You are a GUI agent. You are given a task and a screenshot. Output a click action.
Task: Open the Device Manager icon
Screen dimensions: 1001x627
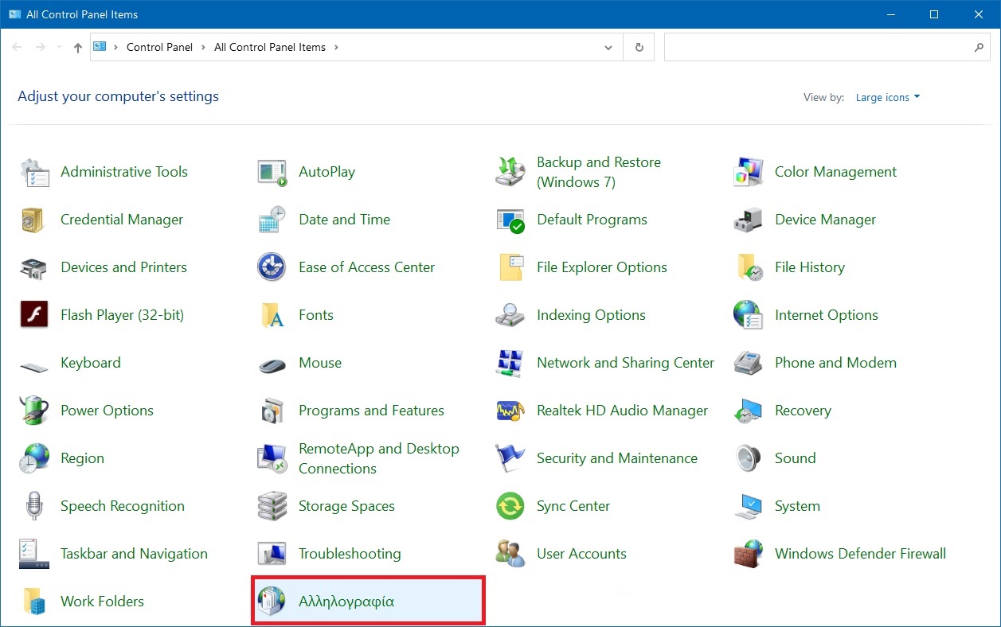749,220
